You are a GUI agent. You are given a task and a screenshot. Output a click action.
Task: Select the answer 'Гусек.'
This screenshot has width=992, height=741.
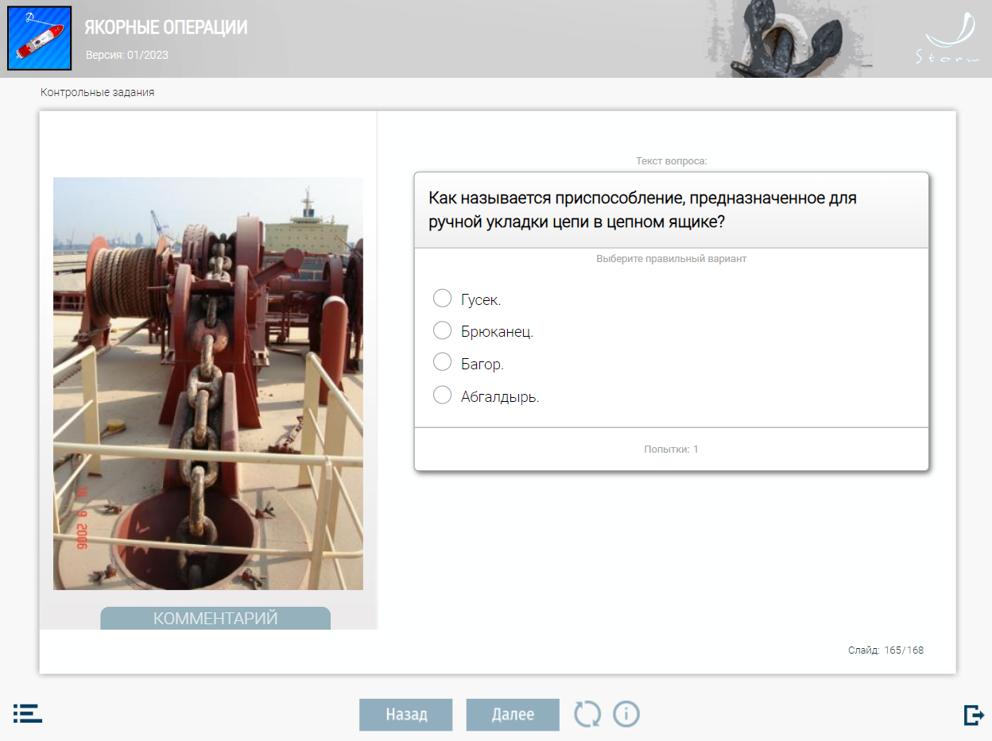point(442,299)
